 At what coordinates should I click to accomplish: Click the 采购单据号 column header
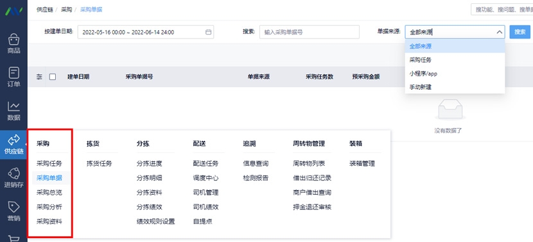[x=139, y=77]
